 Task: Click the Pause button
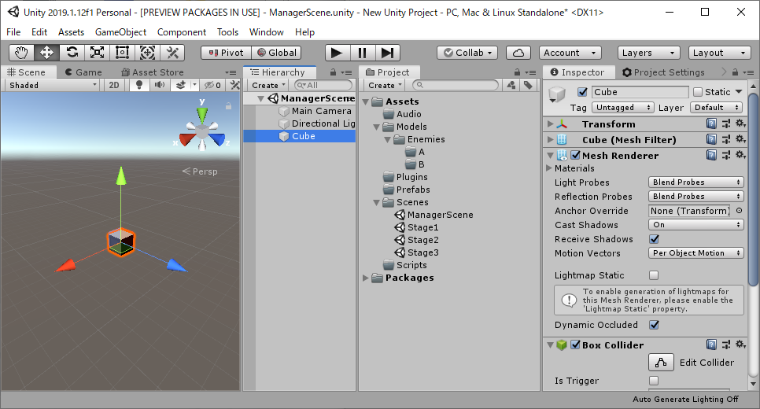coord(362,53)
